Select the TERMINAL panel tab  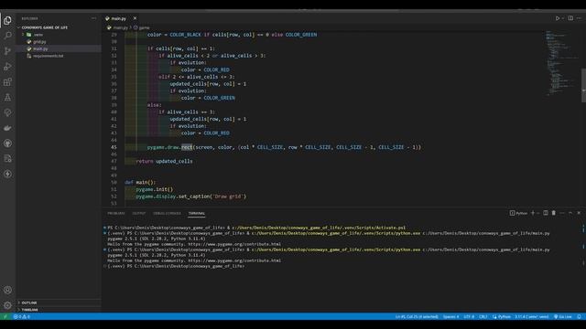point(197,213)
